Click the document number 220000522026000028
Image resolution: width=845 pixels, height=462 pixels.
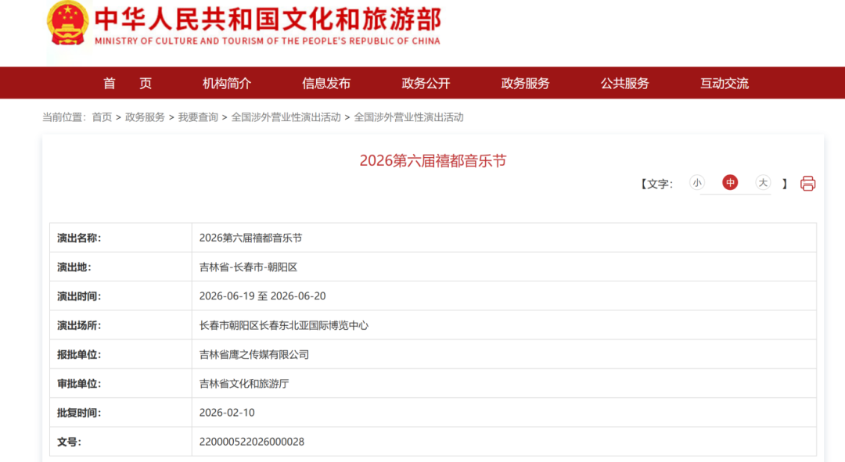tap(252, 442)
